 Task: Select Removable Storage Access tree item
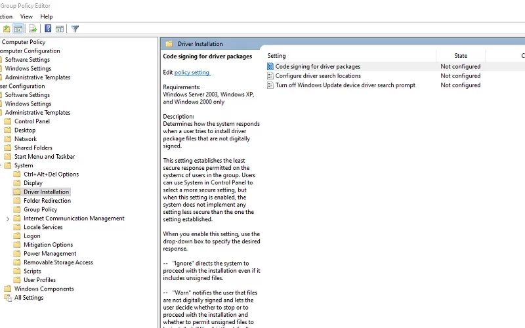pyautogui.click(x=58, y=262)
